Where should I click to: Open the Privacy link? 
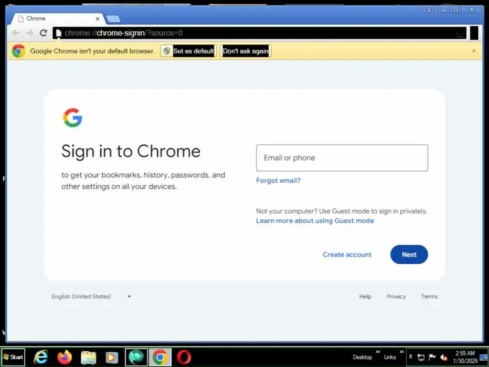[x=396, y=296]
